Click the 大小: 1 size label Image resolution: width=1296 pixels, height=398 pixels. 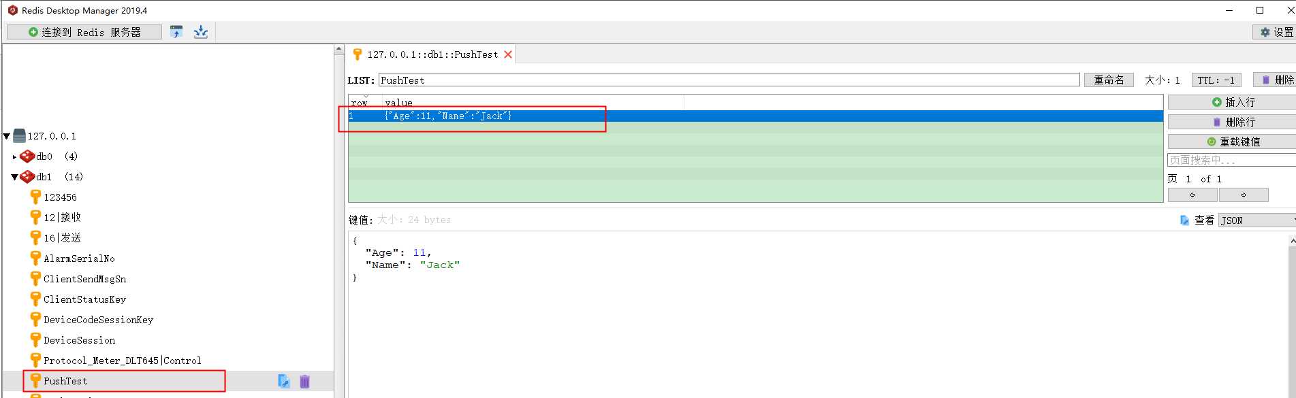point(1163,80)
